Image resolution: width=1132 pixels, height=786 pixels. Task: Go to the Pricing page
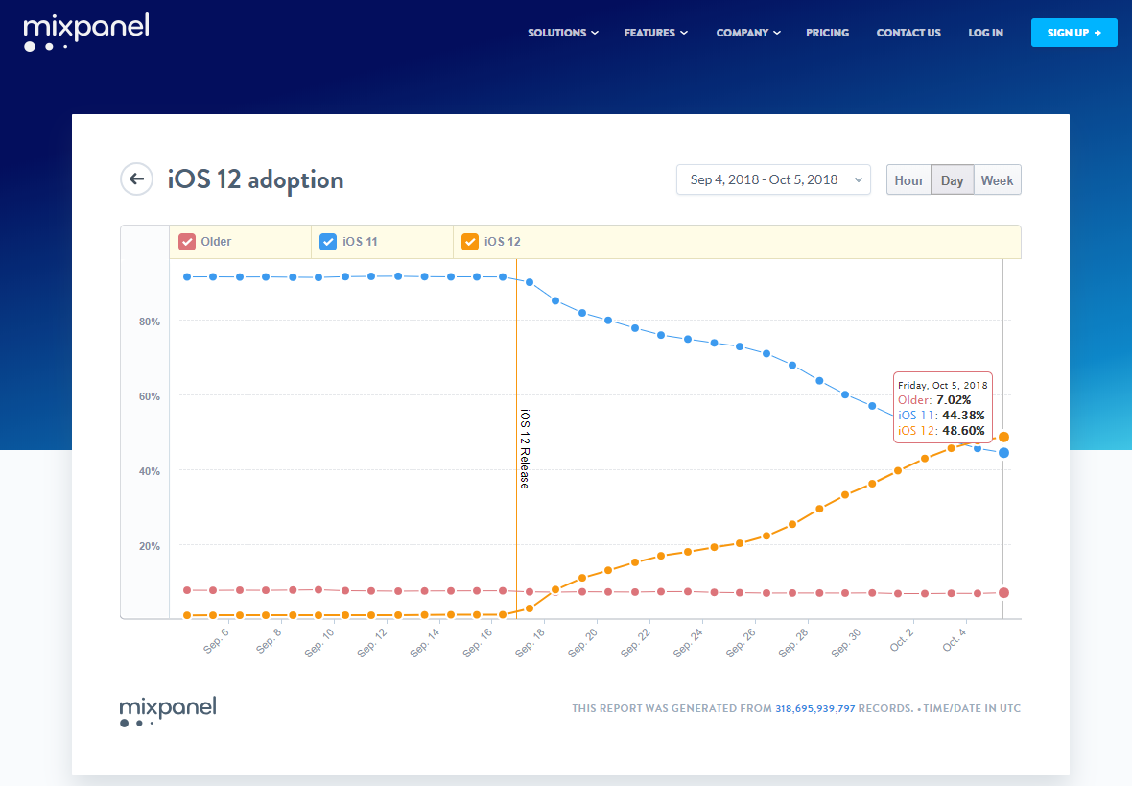(827, 33)
